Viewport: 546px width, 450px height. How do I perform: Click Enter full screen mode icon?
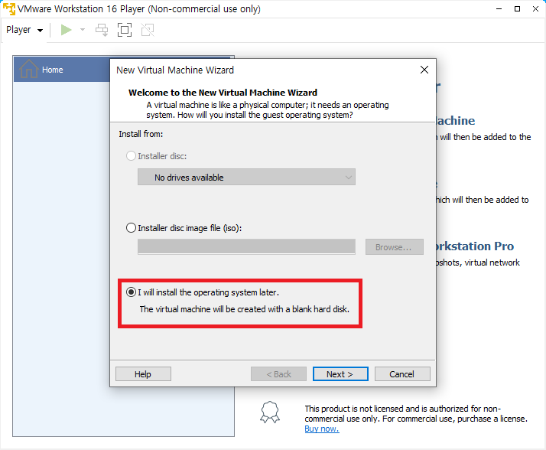click(x=125, y=30)
